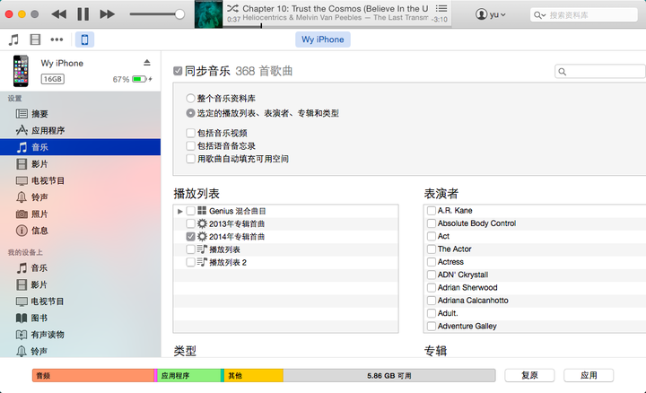Check artist ADN' Ckrystall

point(432,275)
